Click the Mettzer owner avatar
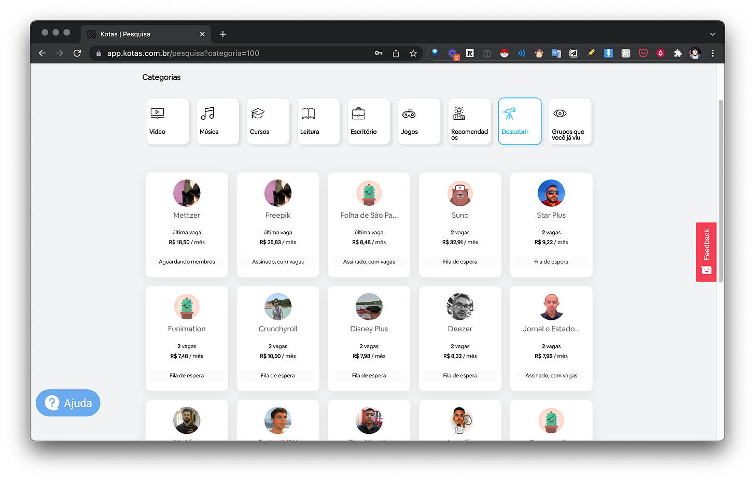 [x=187, y=193]
